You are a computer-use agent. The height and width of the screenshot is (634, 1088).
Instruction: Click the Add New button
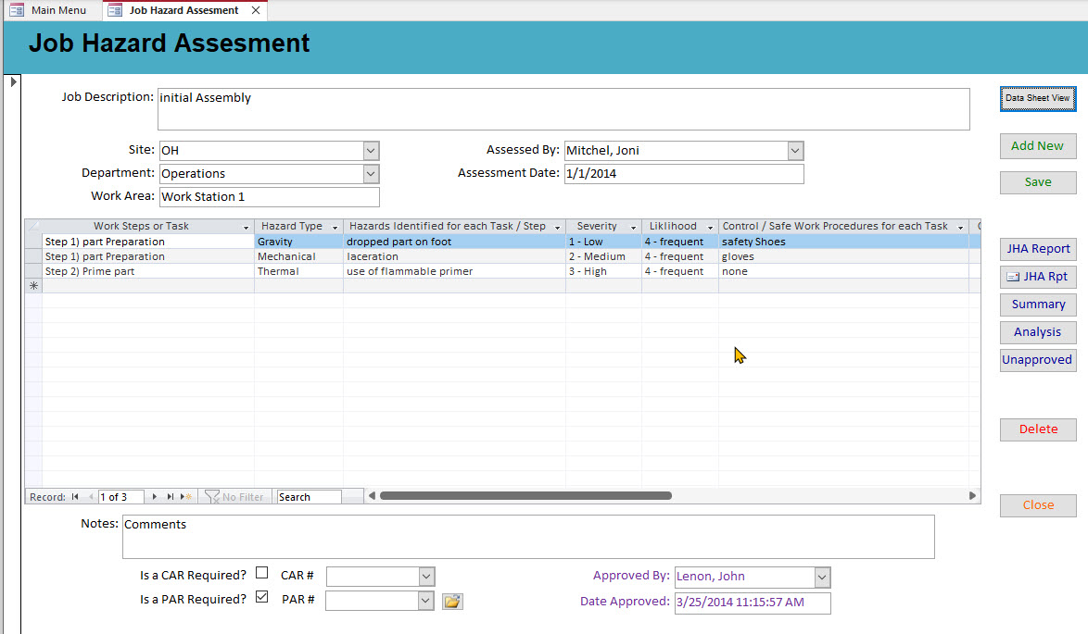coord(1037,146)
